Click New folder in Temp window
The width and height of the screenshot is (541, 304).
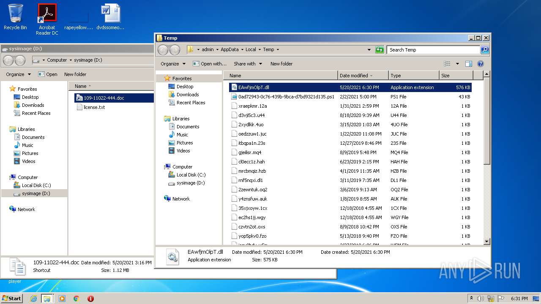click(281, 64)
